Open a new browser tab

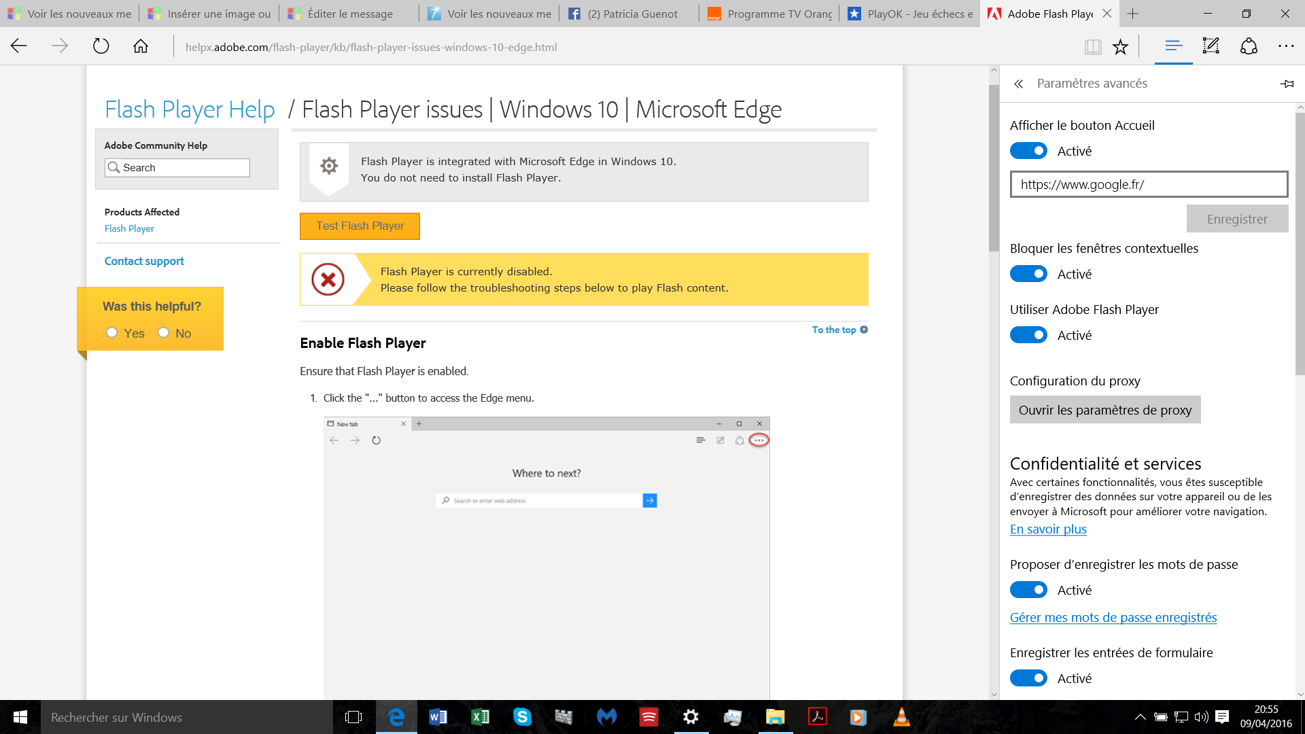(1132, 14)
